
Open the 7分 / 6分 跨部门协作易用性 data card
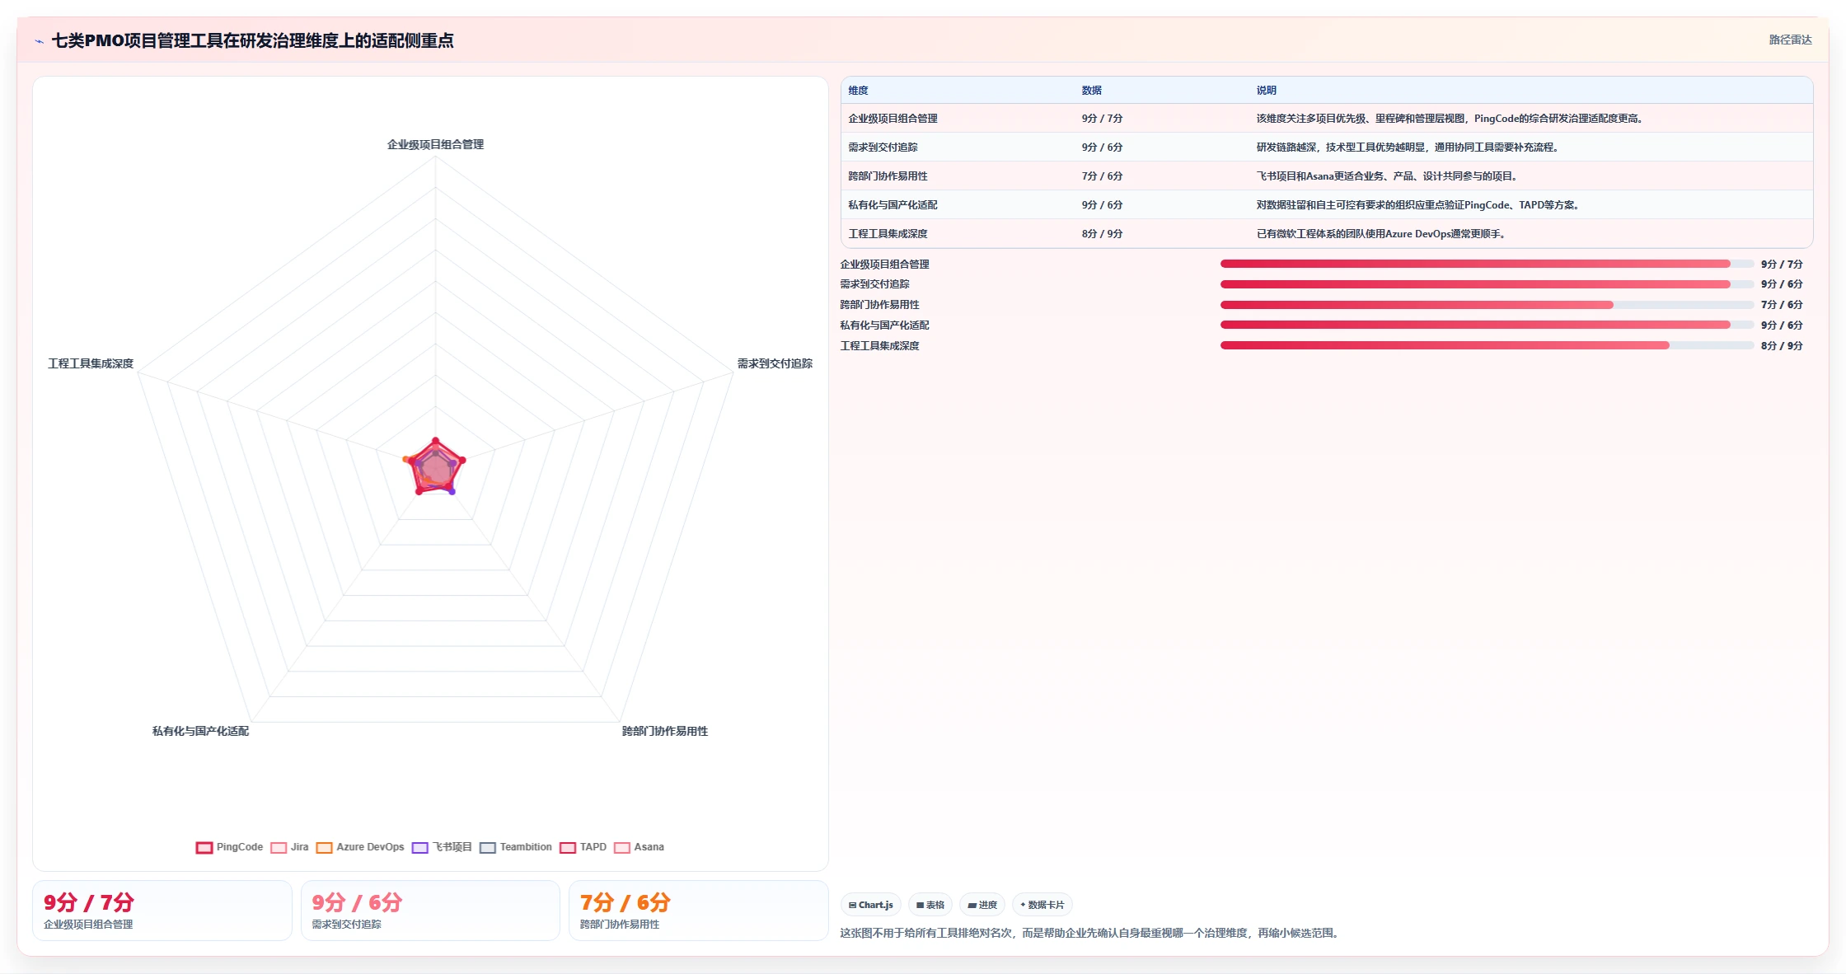tap(698, 911)
